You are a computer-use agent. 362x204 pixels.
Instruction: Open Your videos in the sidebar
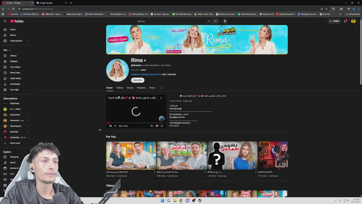[x=16, y=67]
